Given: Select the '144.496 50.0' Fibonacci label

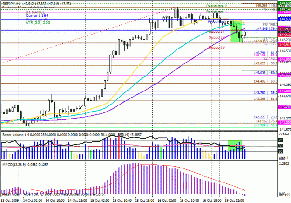Looking at the screenshot, I should 265,81.
